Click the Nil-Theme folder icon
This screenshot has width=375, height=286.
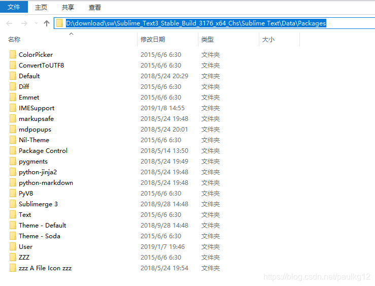tap(13, 140)
